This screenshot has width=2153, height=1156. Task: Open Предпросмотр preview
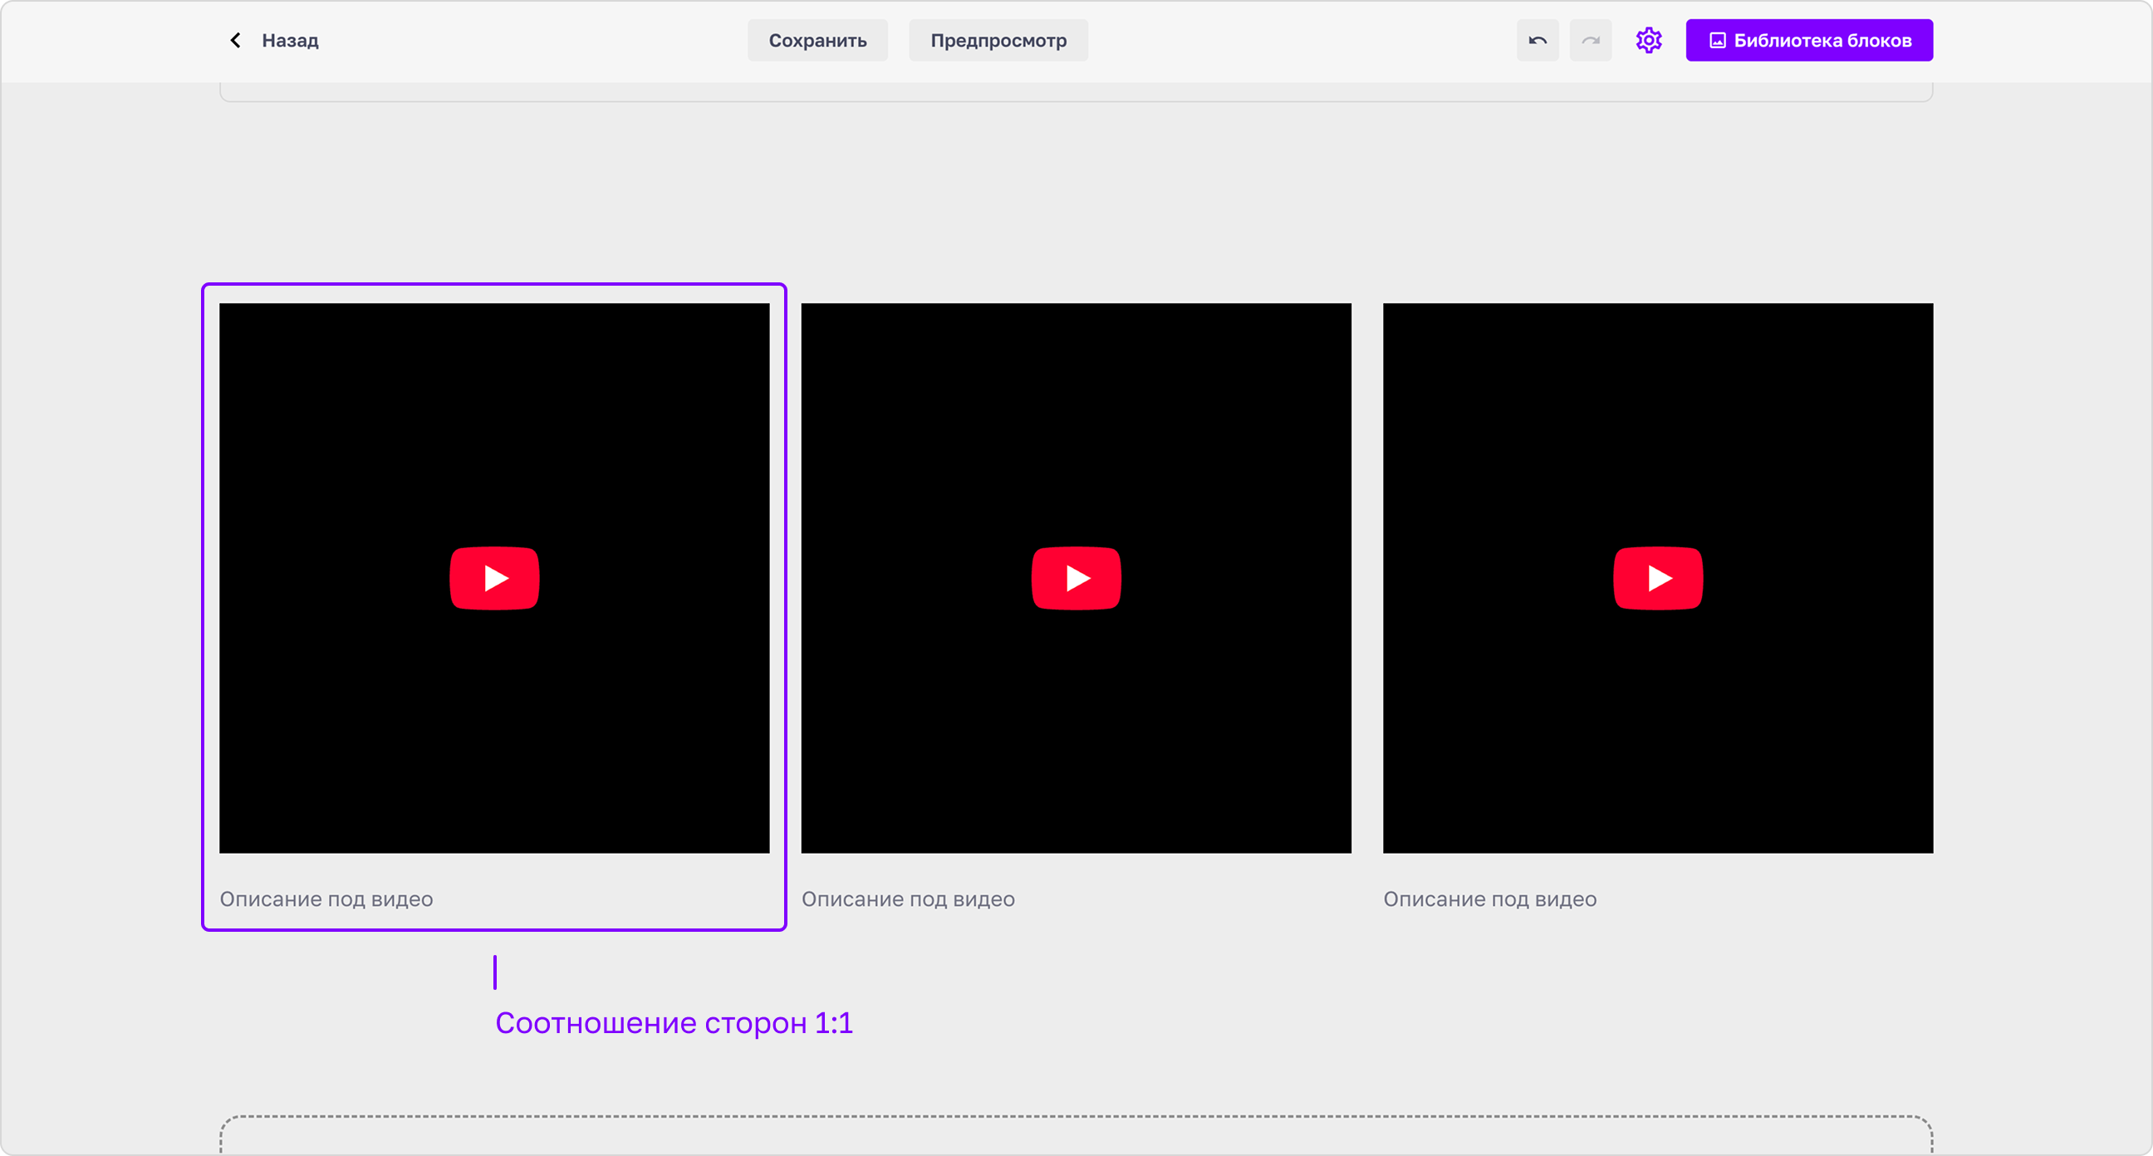[998, 40]
